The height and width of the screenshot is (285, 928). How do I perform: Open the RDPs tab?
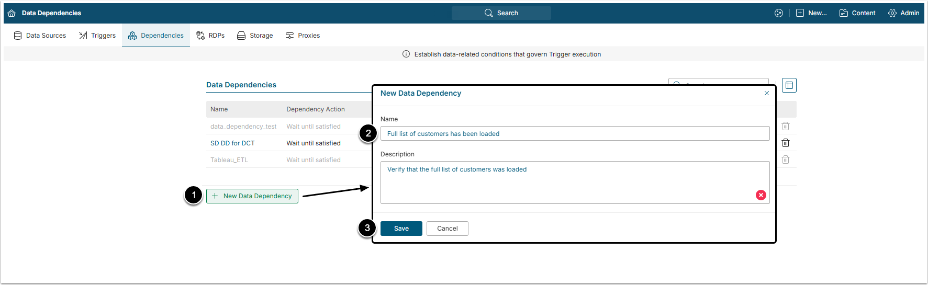[x=210, y=36]
